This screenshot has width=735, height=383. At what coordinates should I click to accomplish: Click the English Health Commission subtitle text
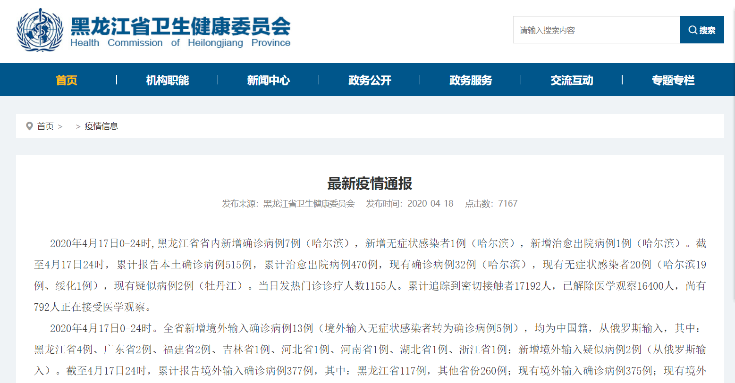coord(180,43)
